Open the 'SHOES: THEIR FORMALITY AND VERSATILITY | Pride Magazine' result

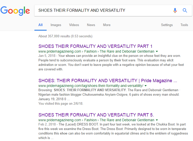click(x=108, y=81)
